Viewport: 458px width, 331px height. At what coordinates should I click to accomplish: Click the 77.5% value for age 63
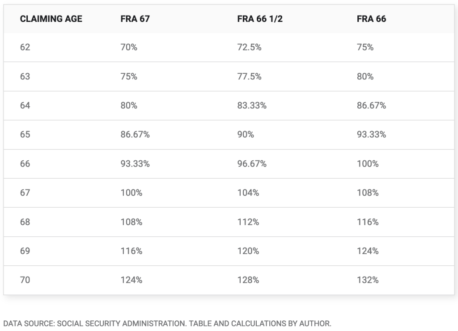coord(249,76)
